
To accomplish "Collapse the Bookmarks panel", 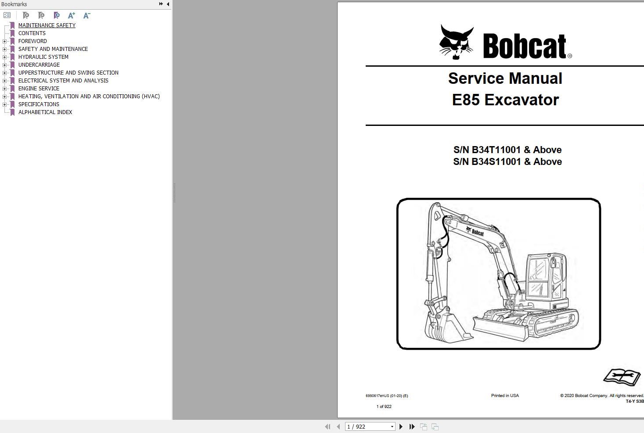I will tap(168, 4).
